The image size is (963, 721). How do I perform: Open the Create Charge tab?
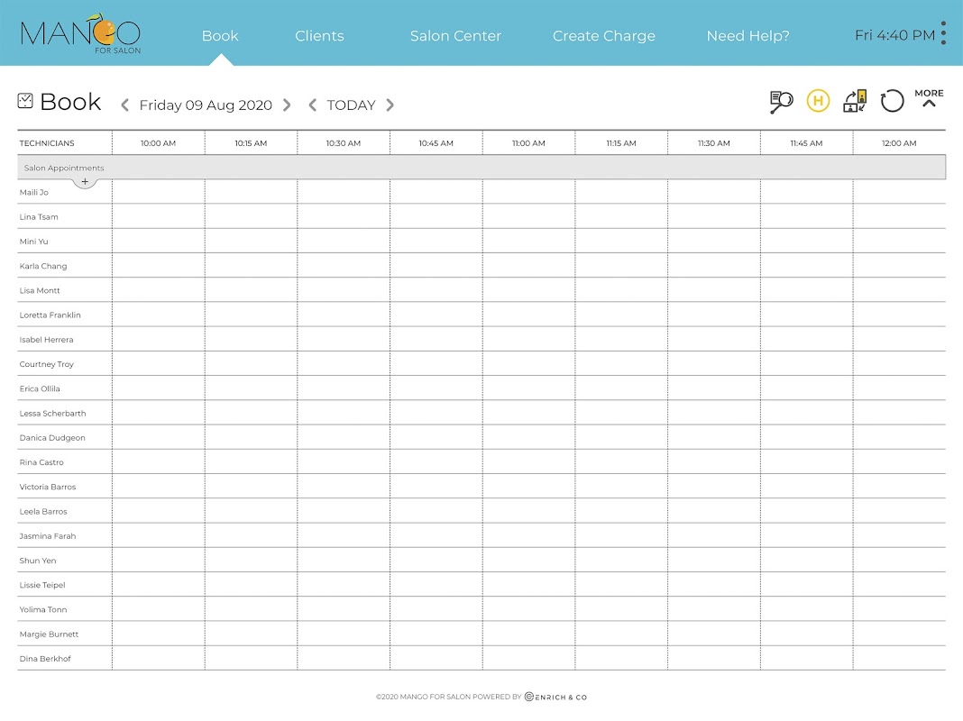[604, 35]
